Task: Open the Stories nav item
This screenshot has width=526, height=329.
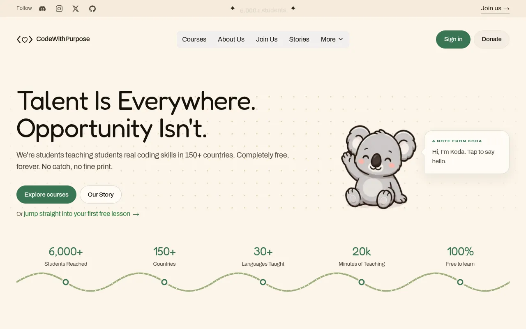Action: pos(299,39)
